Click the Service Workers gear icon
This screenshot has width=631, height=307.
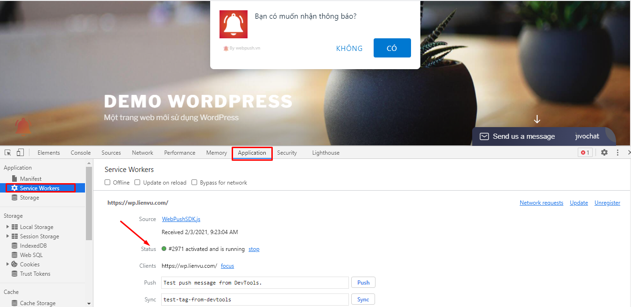pos(14,188)
